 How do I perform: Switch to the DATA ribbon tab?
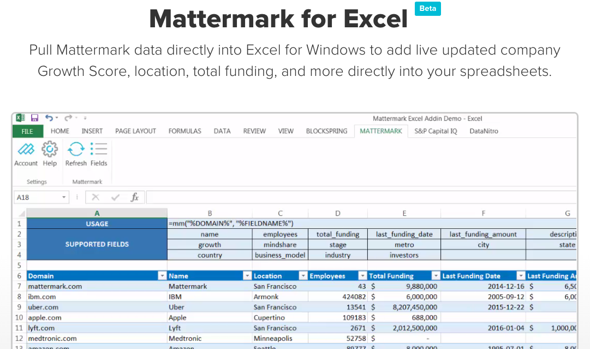(222, 131)
